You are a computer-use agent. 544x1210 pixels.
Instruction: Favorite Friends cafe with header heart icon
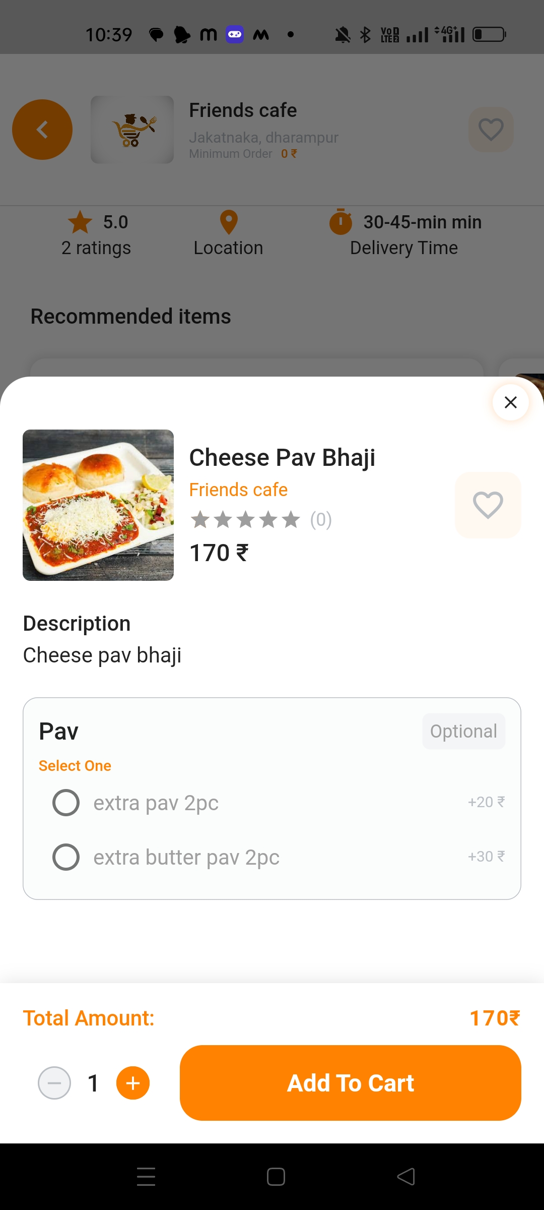pyautogui.click(x=491, y=130)
